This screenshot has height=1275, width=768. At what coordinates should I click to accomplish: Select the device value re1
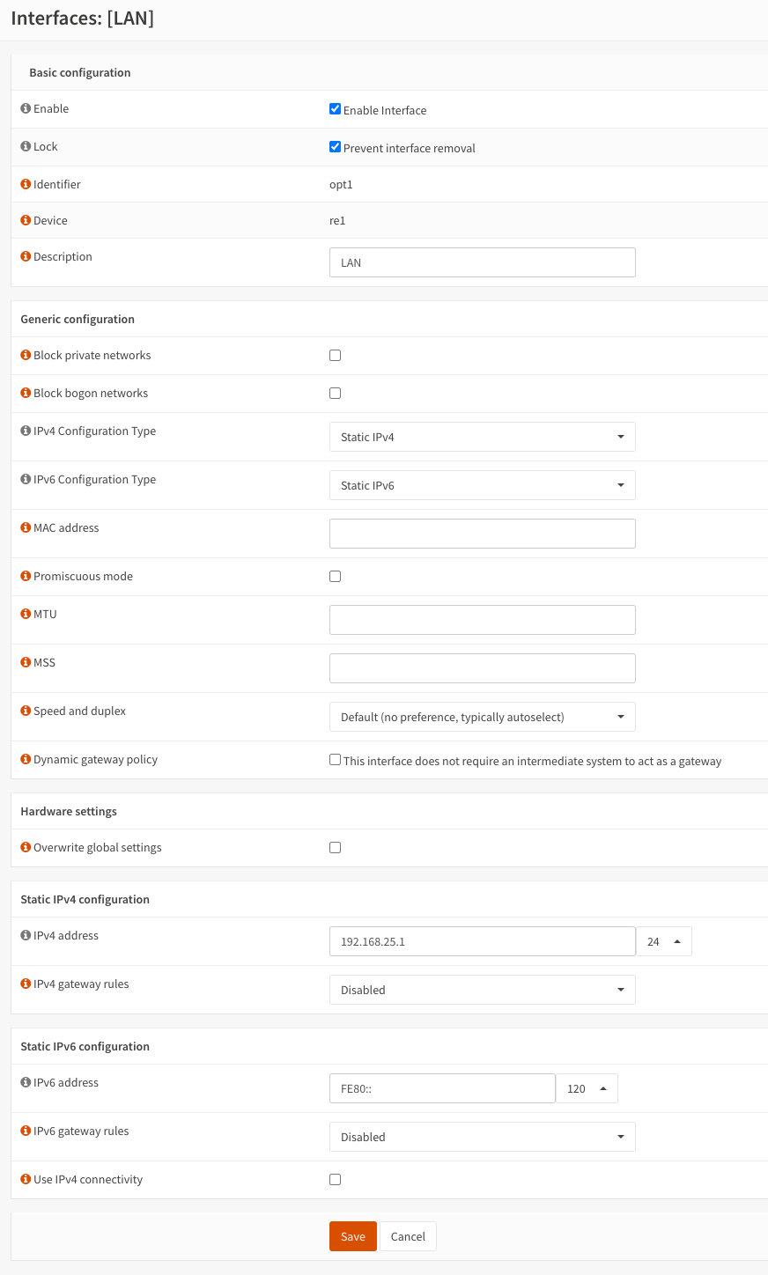(x=337, y=221)
